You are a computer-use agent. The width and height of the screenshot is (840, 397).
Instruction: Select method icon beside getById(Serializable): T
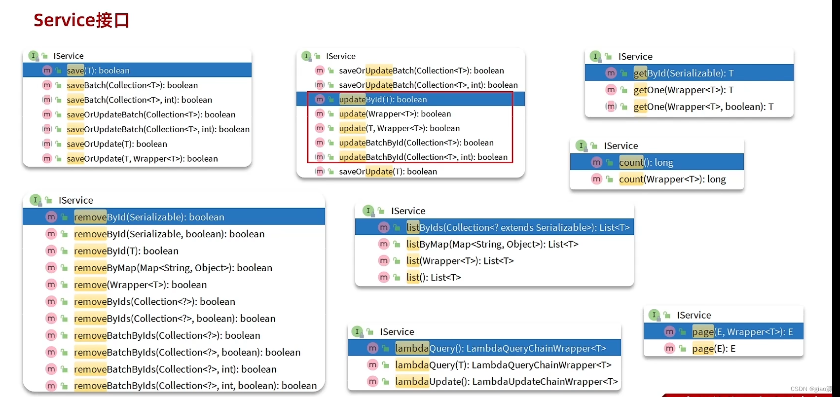click(x=611, y=73)
